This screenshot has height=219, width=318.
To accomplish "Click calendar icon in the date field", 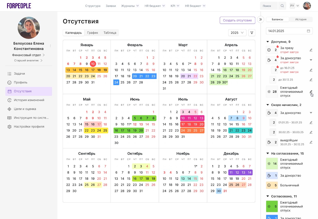I will [x=309, y=31].
